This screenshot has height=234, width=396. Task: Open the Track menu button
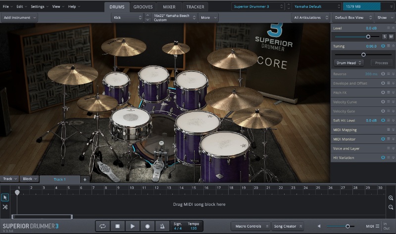[9, 179]
